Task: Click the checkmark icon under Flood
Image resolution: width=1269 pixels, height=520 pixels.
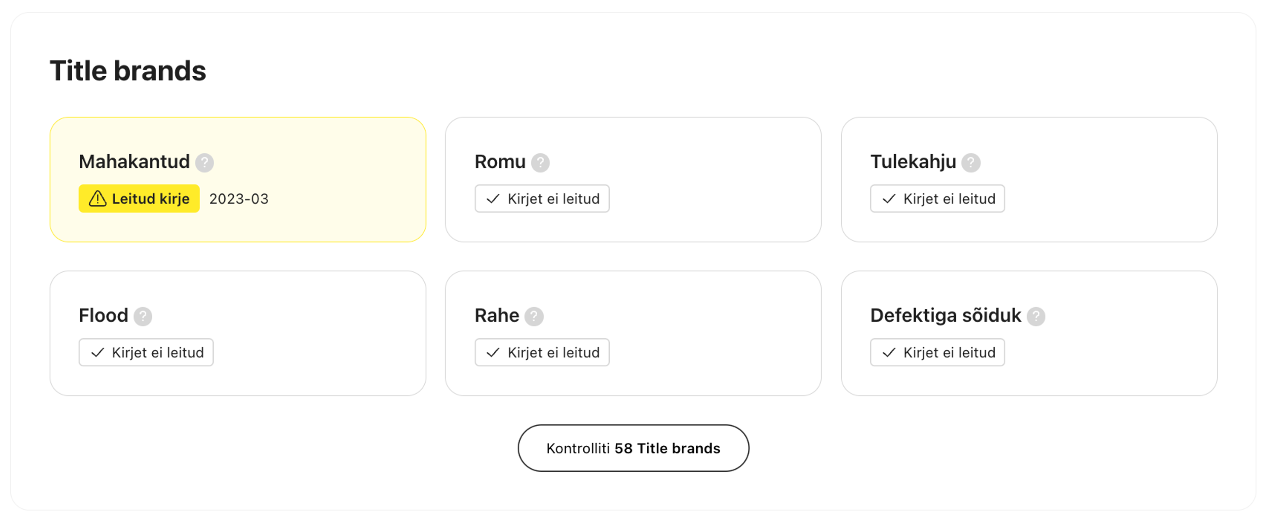Action: point(97,353)
